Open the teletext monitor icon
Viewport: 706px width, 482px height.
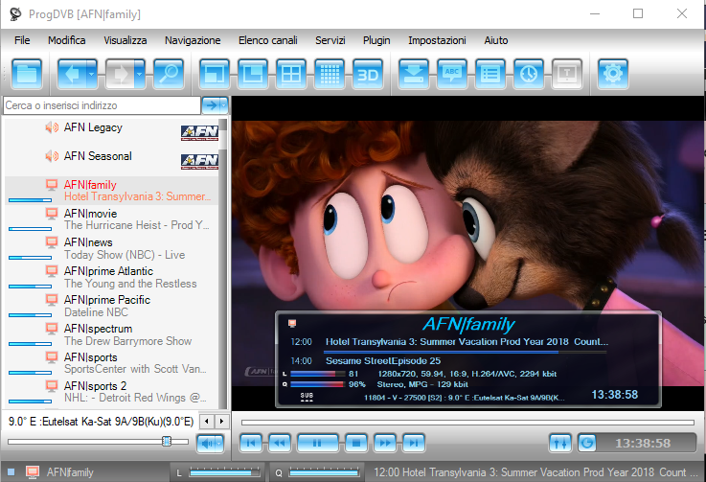click(x=567, y=74)
